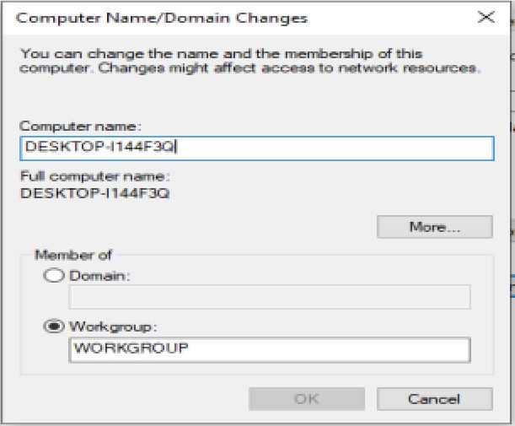Dismiss the dialog with Cancel
The height and width of the screenshot is (426, 515).
pos(435,399)
